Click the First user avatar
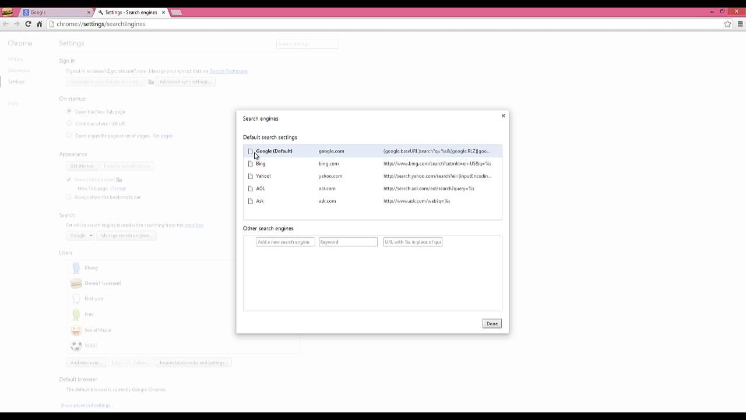 76,299
